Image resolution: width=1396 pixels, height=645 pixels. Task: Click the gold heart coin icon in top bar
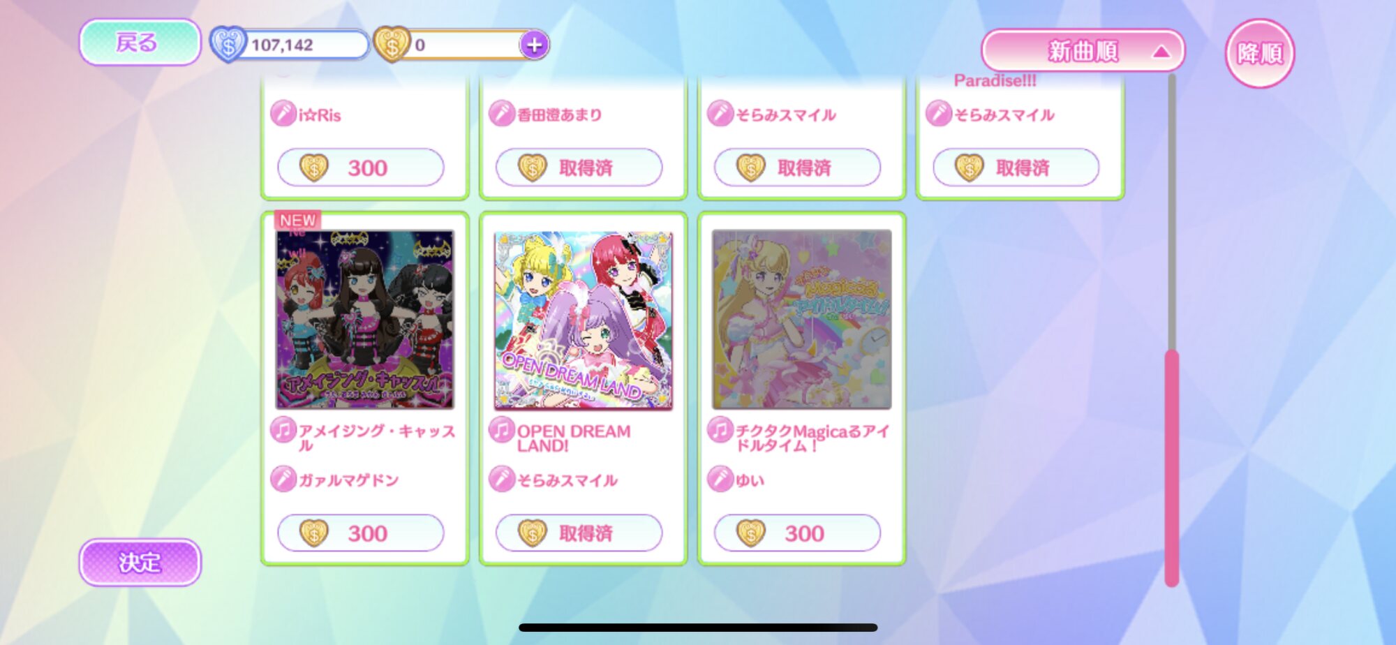pyautogui.click(x=392, y=45)
